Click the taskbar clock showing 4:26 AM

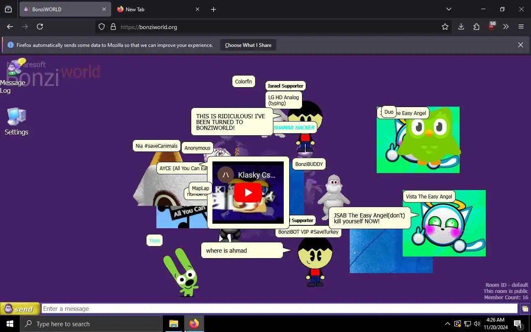(495, 324)
